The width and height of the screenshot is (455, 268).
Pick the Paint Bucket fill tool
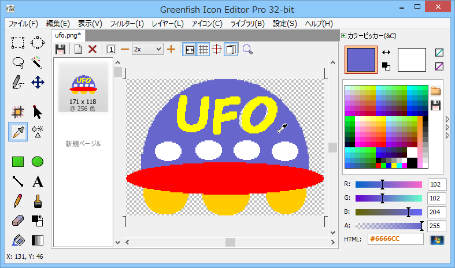coord(18,240)
